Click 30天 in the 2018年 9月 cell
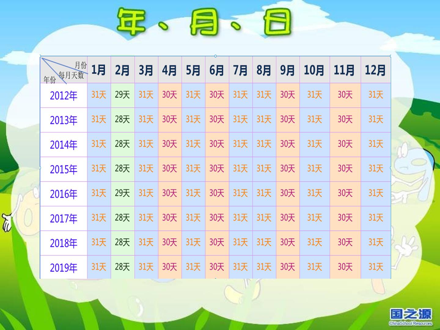The height and width of the screenshot is (330, 440). pos(288,242)
